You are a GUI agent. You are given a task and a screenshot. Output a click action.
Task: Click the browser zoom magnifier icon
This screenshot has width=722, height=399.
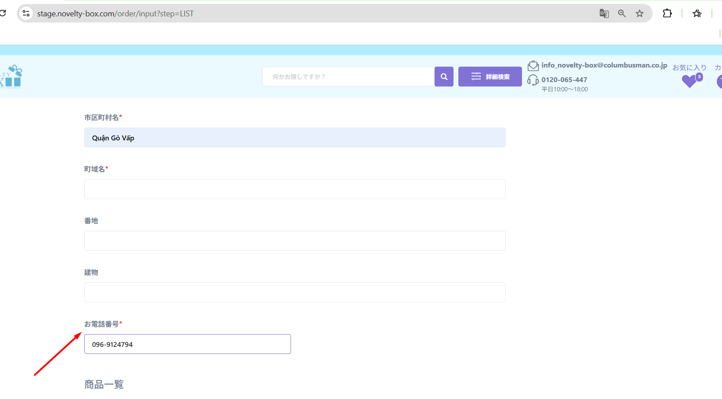tap(622, 14)
